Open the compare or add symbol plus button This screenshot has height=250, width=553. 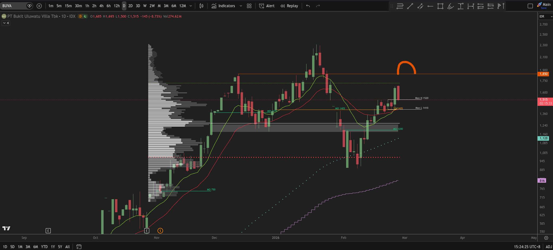(x=39, y=6)
